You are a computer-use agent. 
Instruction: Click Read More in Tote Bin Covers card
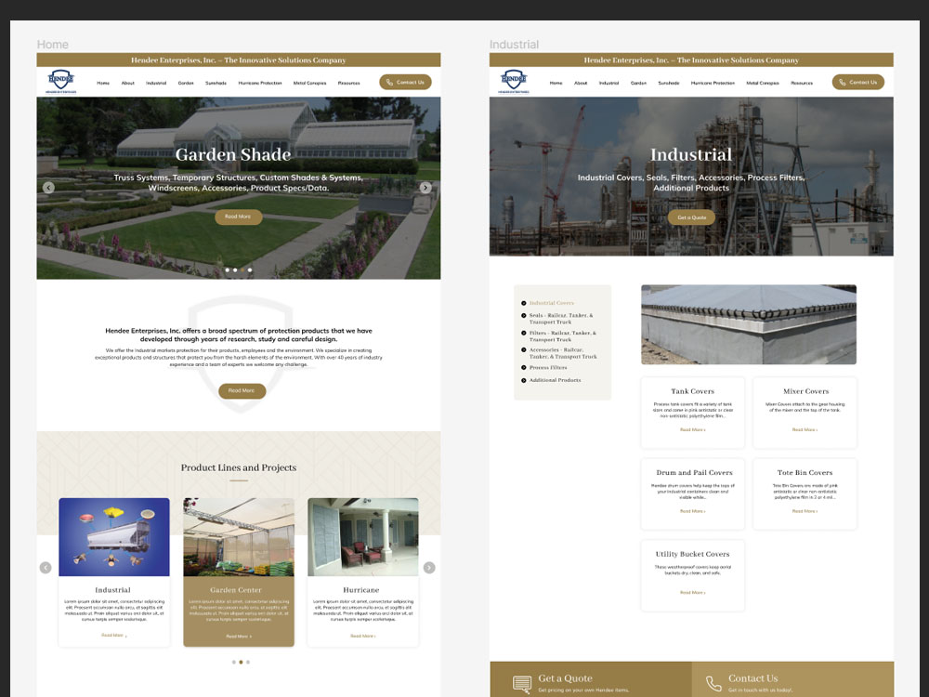click(805, 511)
